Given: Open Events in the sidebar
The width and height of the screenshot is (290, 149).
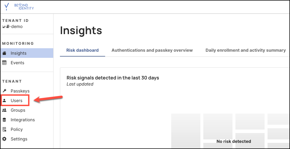Looking at the screenshot, I should (17, 63).
